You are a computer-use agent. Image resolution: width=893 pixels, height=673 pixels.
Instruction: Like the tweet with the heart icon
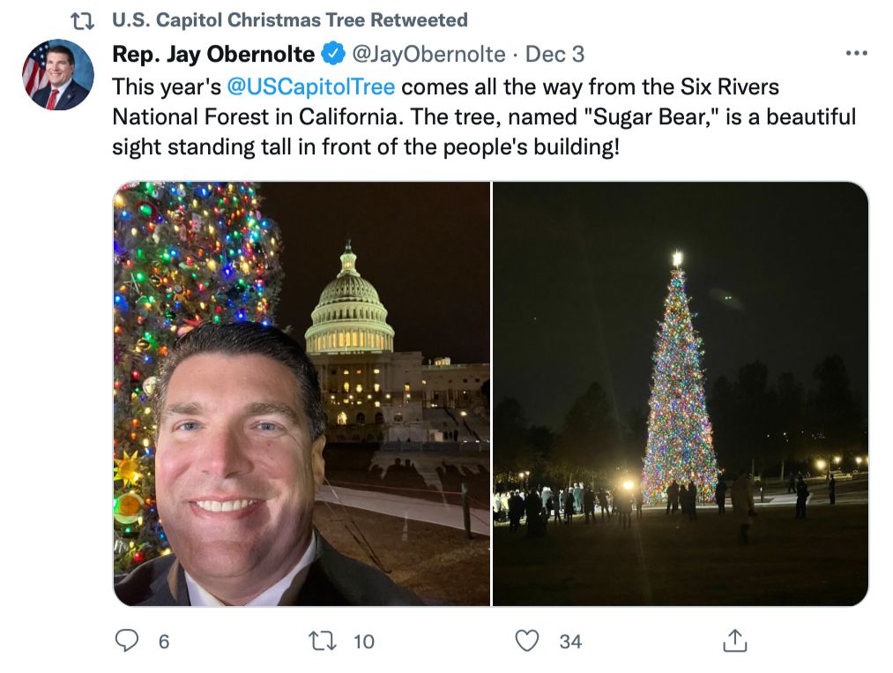(x=527, y=640)
